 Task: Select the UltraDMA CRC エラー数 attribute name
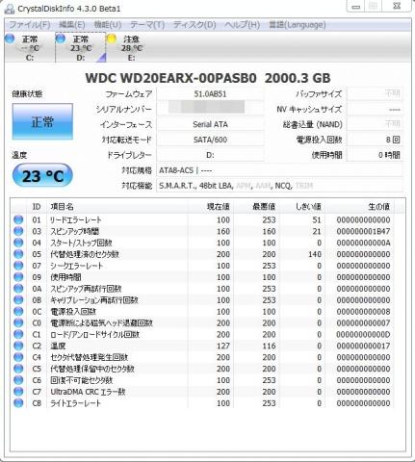point(88,392)
